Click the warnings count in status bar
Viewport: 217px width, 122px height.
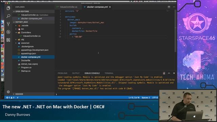click(13, 98)
